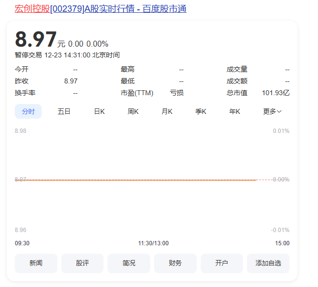
Task: Show the 年K chart tab
Action: coord(235,111)
